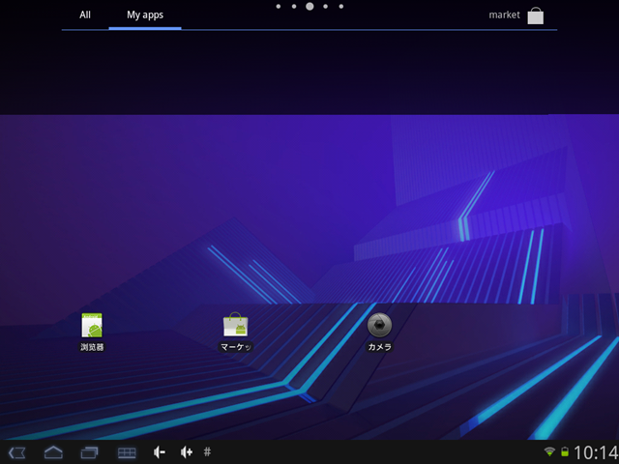
Task: Open the grid menu button
Action: (x=127, y=452)
